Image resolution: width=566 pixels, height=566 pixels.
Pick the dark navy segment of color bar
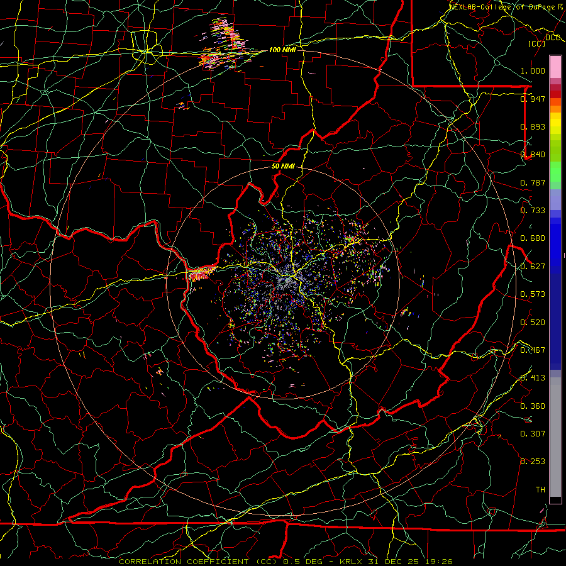[555, 321]
